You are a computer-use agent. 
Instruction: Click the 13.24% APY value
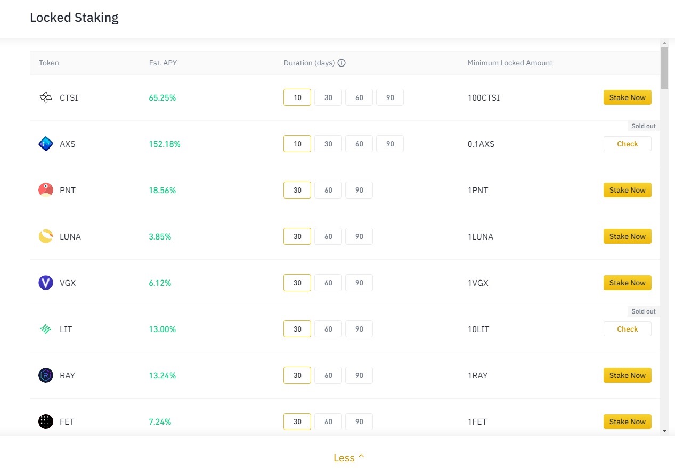[162, 375]
